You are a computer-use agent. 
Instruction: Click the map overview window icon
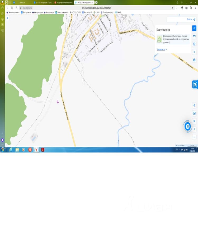pyautogui.click(x=194, y=113)
